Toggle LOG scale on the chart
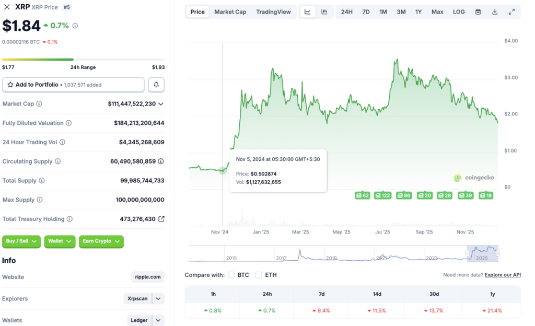Image resolution: width=535 pixels, height=326 pixels. 458,11
